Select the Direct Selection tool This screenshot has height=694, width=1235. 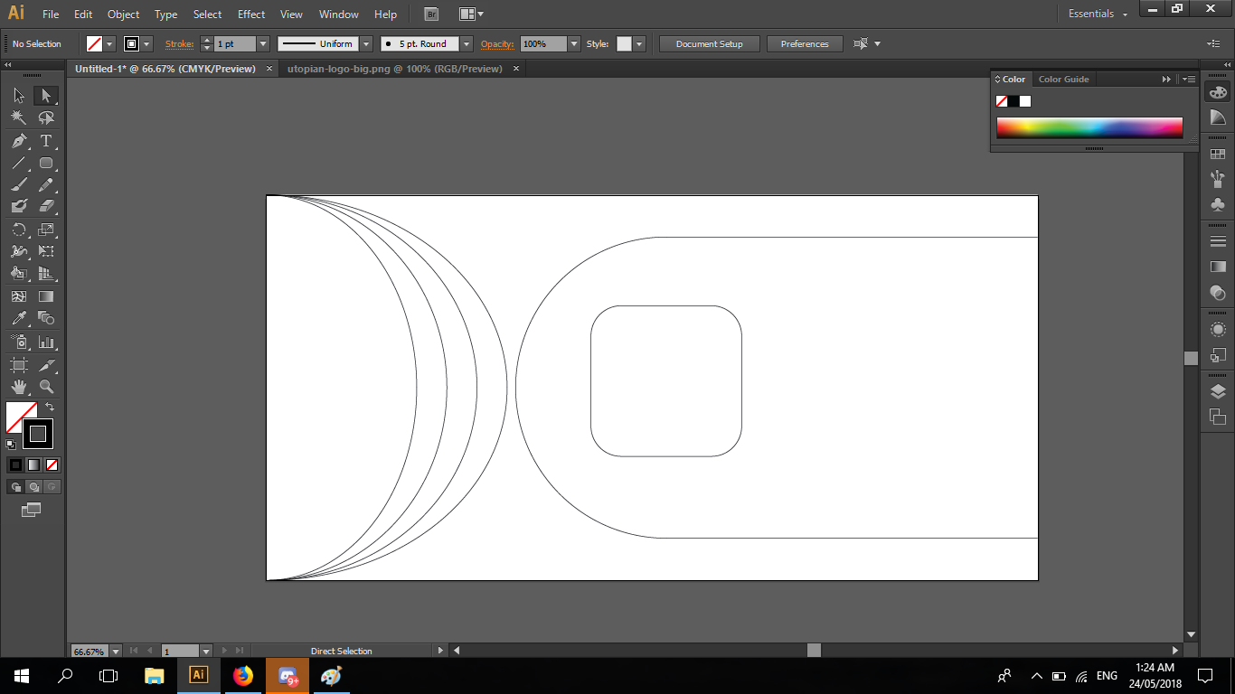(x=46, y=96)
